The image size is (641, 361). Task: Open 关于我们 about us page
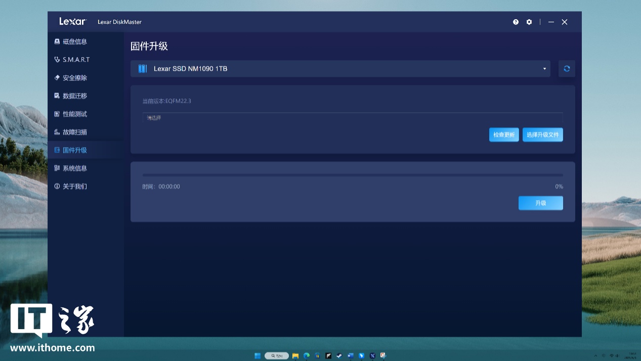(x=74, y=187)
